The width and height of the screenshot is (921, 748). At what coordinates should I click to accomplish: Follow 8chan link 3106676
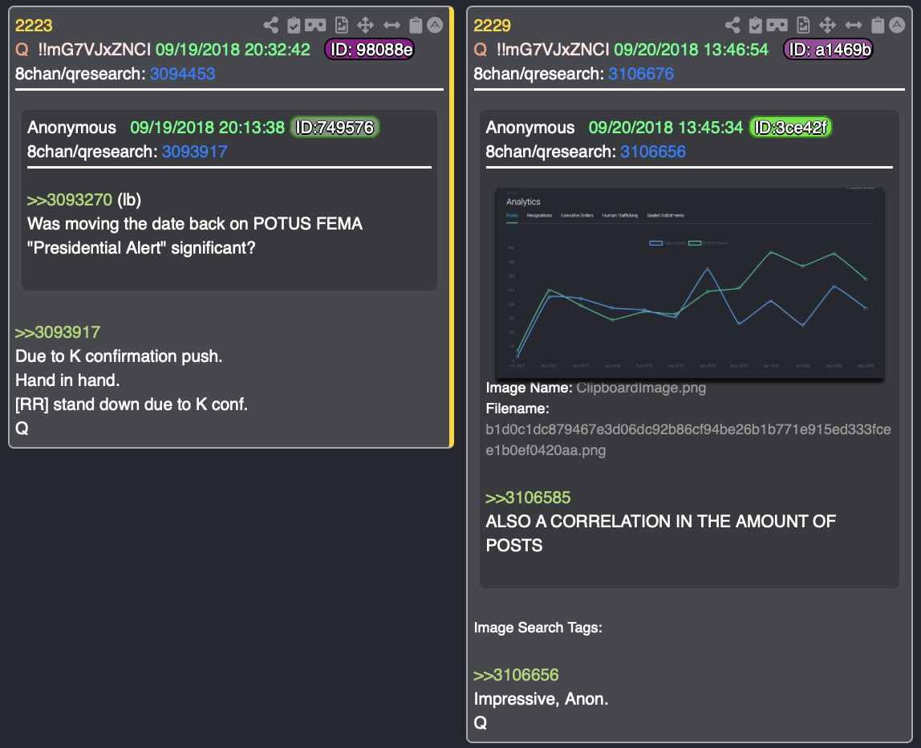[x=641, y=74]
